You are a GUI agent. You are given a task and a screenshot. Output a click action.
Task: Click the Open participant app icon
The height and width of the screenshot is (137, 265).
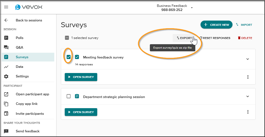[x=6, y=94]
